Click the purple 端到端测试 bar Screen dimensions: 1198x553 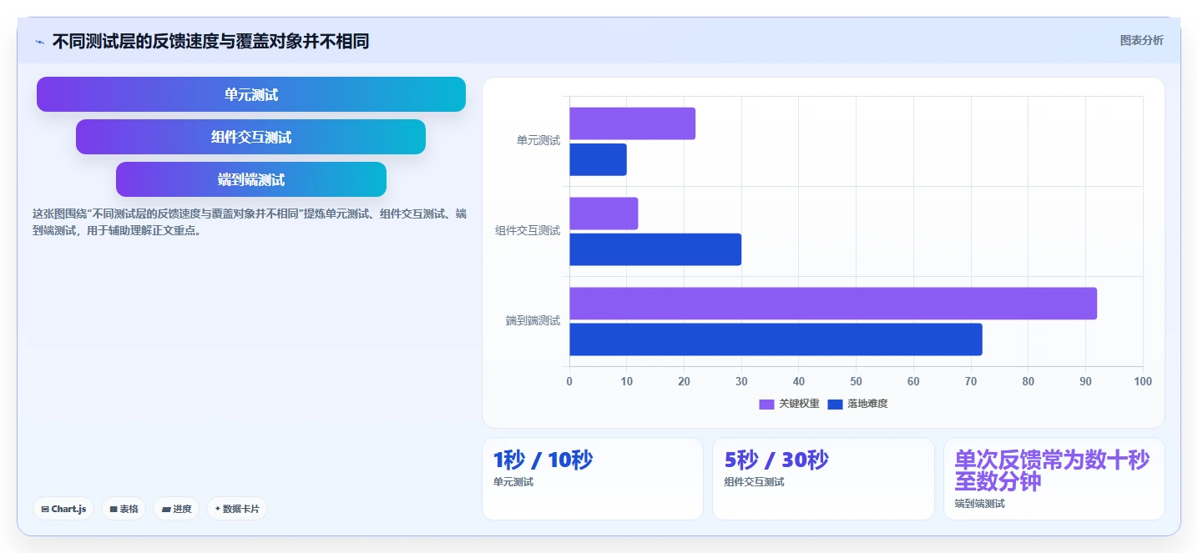pos(833,304)
